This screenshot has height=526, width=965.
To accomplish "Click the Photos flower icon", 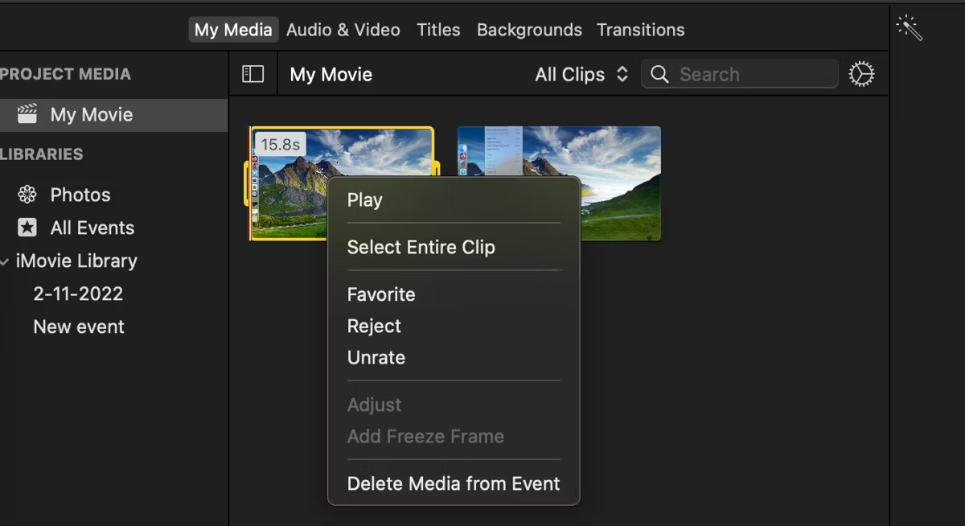I will click(27, 195).
